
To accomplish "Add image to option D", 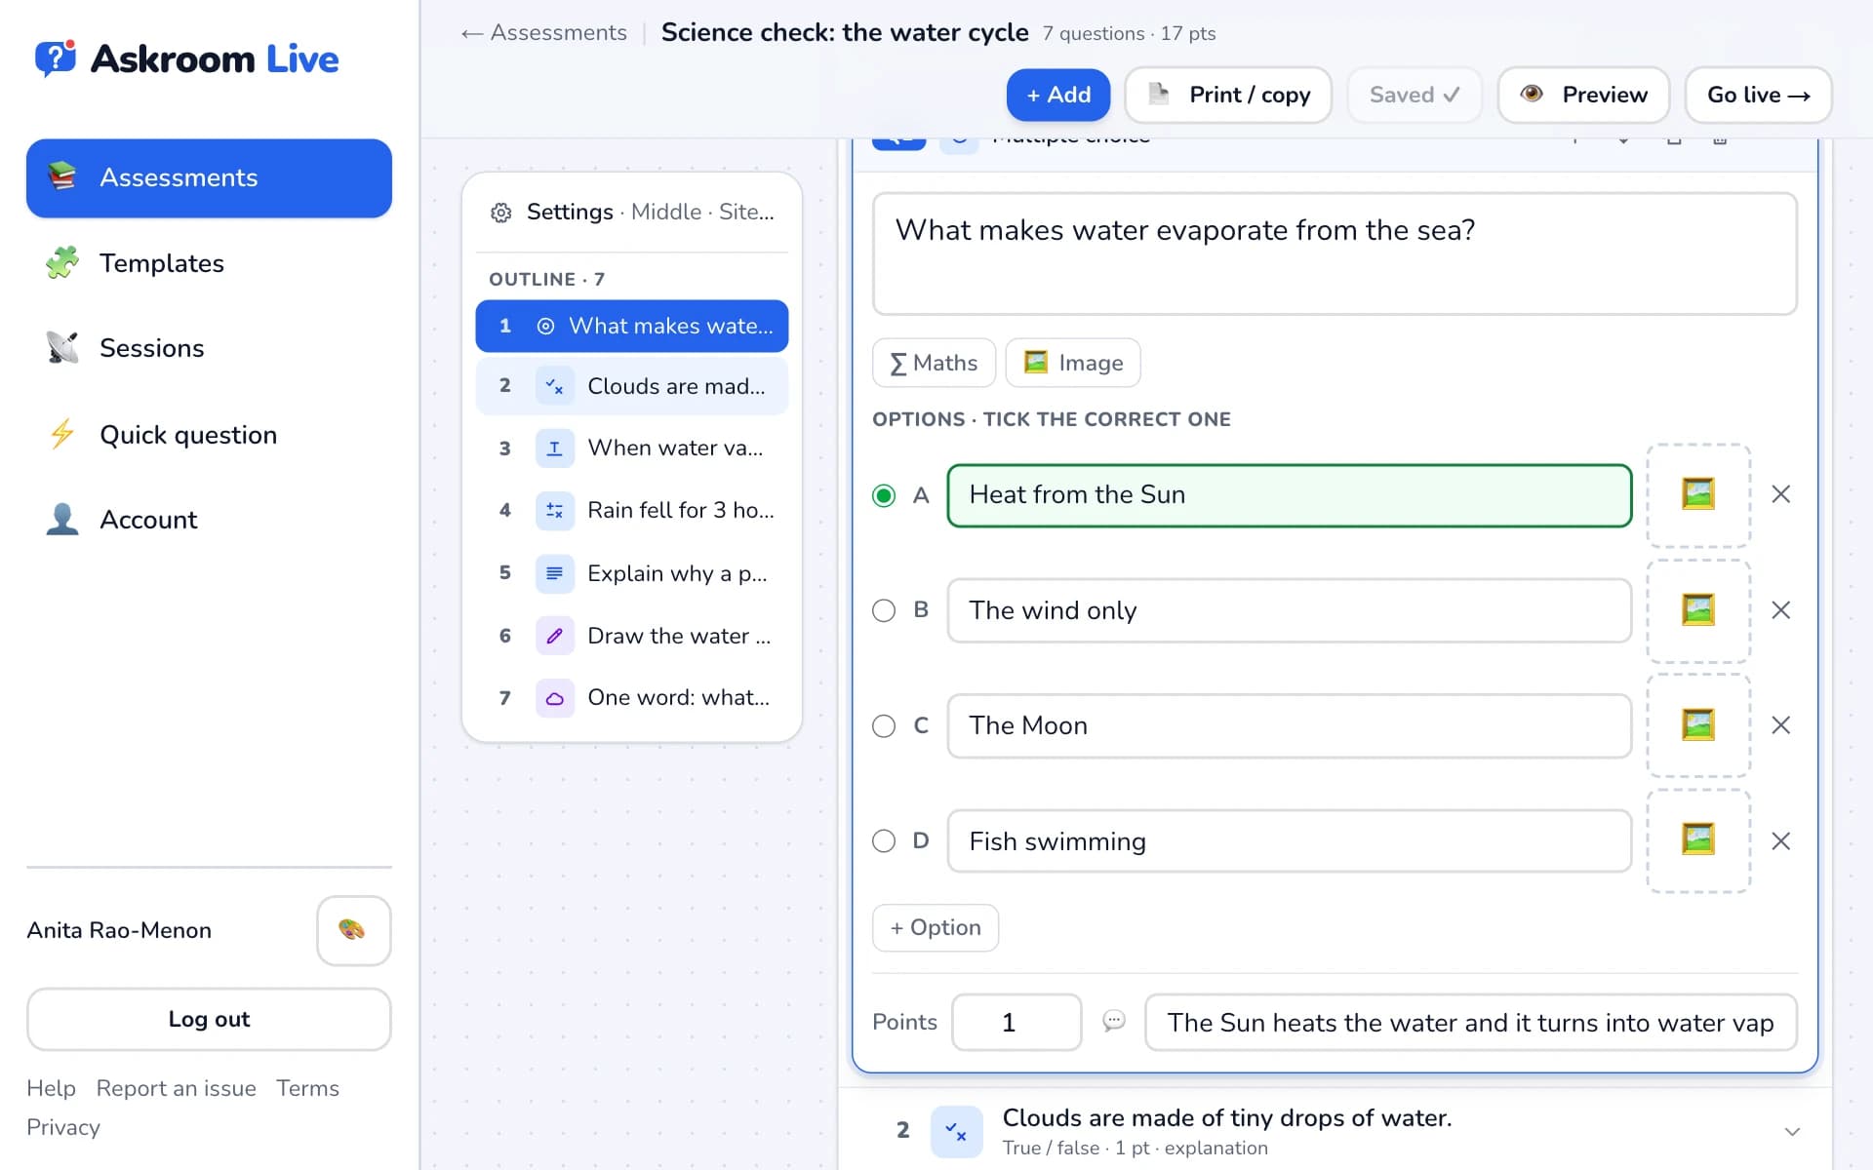I will point(1698,840).
